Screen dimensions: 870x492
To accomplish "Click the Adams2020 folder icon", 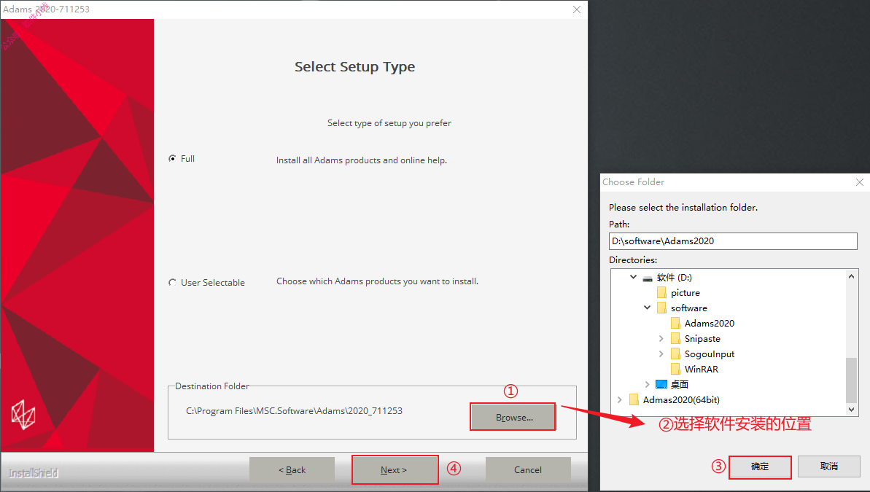I will [675, 324].
